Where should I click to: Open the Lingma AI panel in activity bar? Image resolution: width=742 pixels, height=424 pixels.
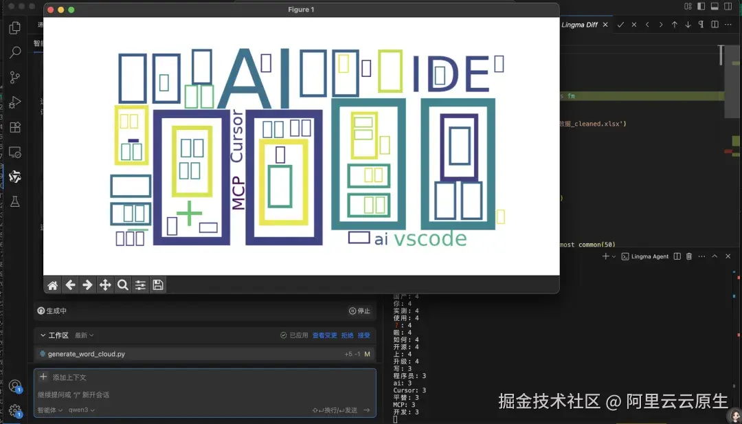pyautogui.click(x=15, y=177)
